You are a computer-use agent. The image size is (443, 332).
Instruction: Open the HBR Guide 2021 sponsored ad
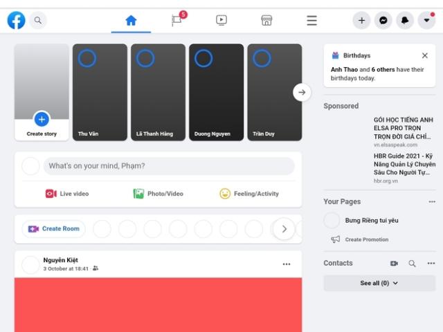380,168
